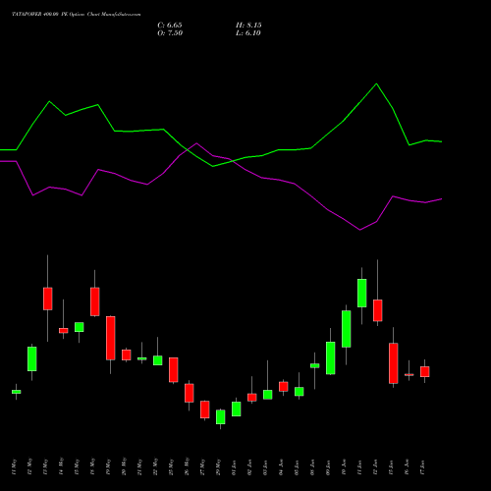Click the TATAPOWER PE Options Chart title
The height and width of the screenshot is (491, 491).
[x=77, y=15]
